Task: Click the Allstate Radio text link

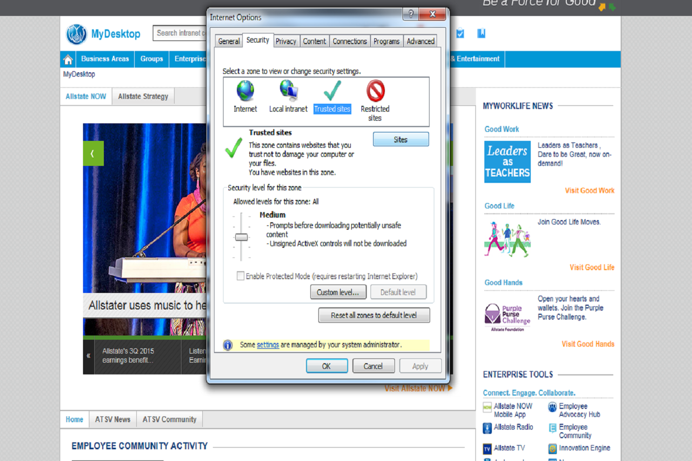Action: 513,427
